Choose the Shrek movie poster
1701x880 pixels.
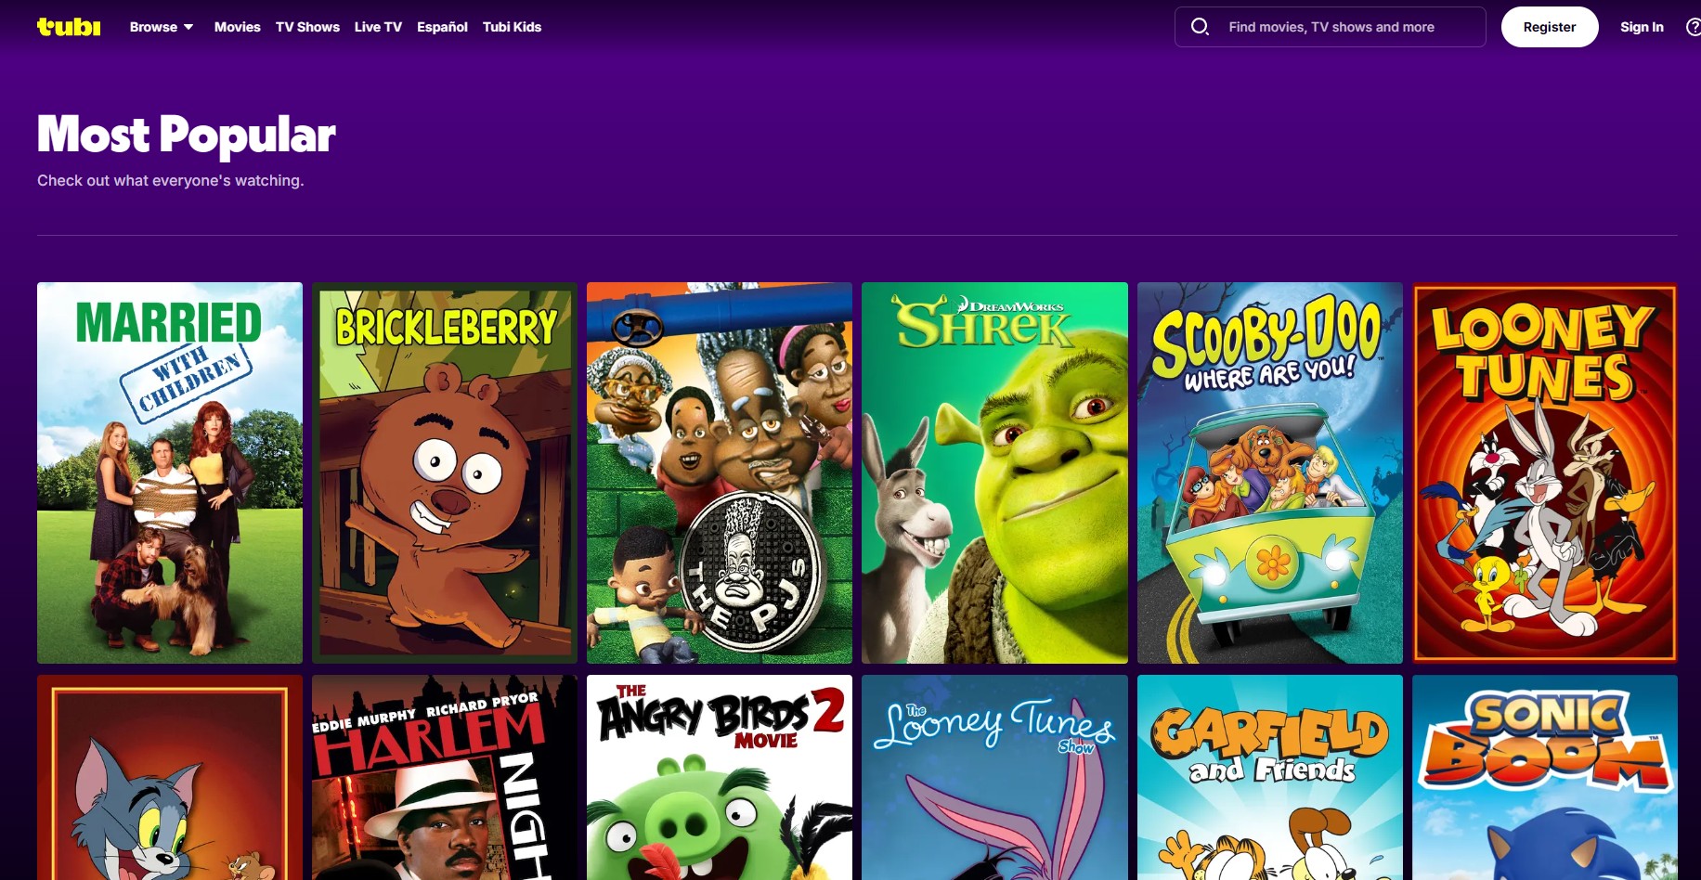[x=994, y=472]
